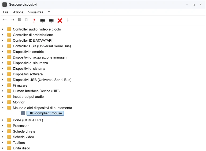Maximize the Gestione dispositivi window
Image resolution: width=206 pixels, height=151 pixels.
click(194, 5)
